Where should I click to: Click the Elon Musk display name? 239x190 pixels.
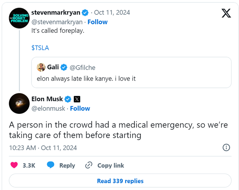[47, 99]
